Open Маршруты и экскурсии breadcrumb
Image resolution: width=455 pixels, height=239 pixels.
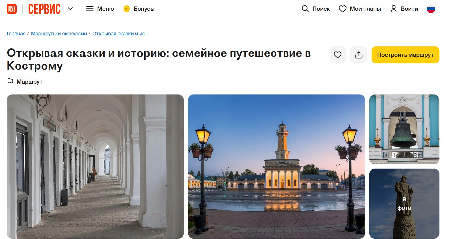click(59, 34)
